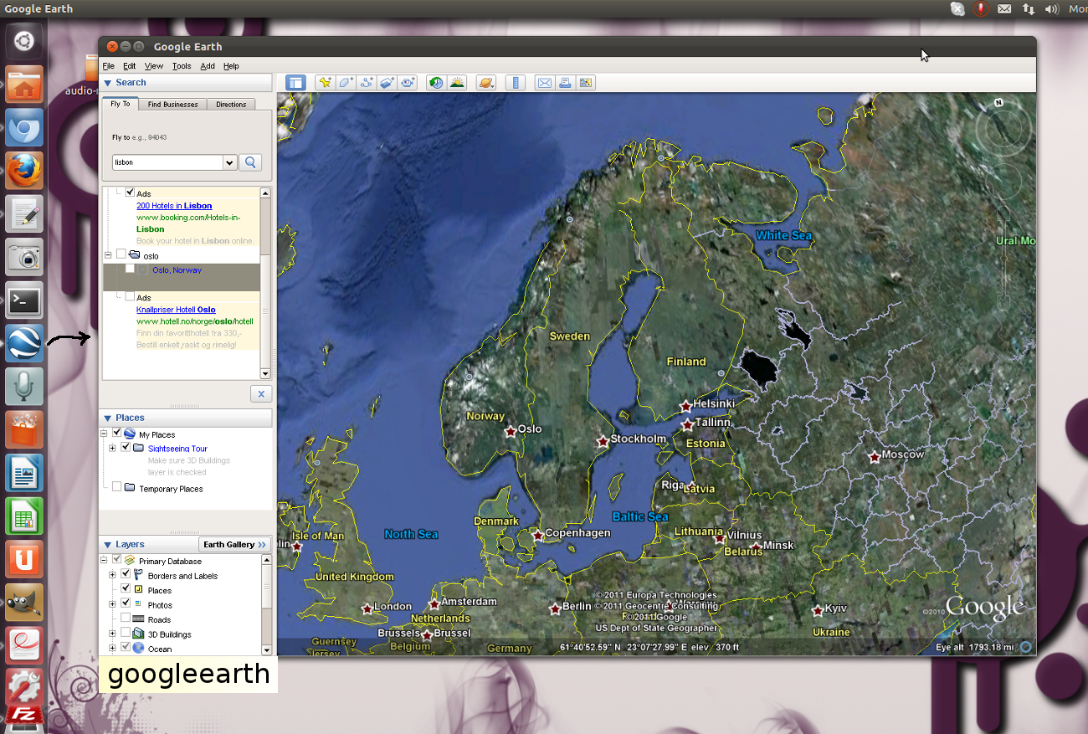The image size is (1088, 734).
Task: Click the Layers panel vertical scrollbar
Action: coord(267,605)
